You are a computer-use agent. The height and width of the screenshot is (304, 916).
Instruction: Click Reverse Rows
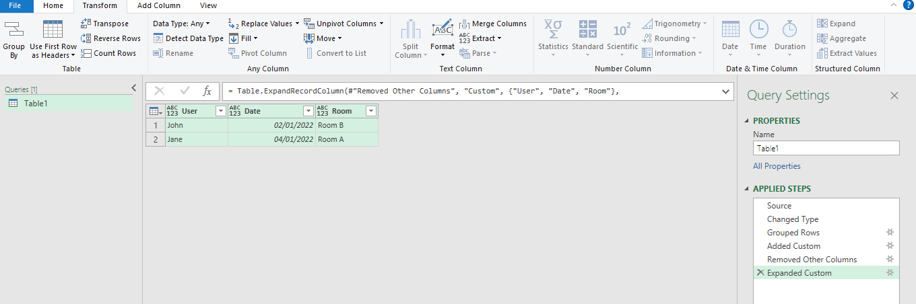110,38
